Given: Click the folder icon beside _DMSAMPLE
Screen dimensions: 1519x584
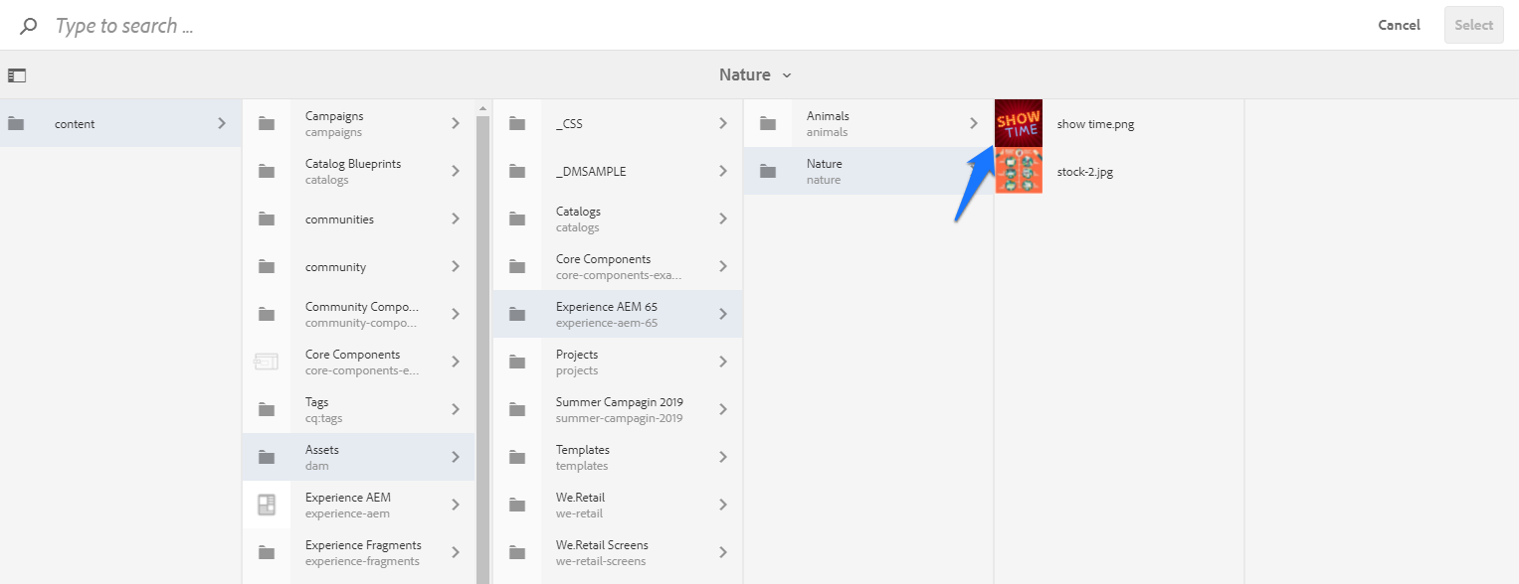Looking at the screenshot, I should point(516,171).
